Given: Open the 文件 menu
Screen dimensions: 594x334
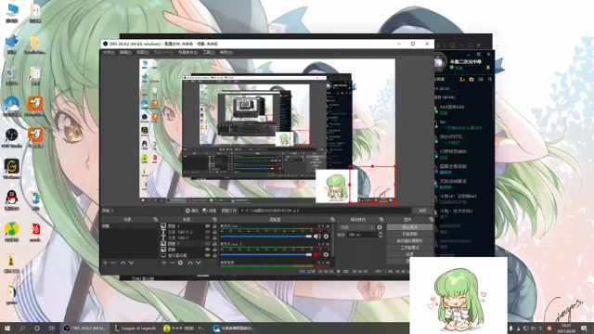Looking at the screenshot, I should 109,52.
